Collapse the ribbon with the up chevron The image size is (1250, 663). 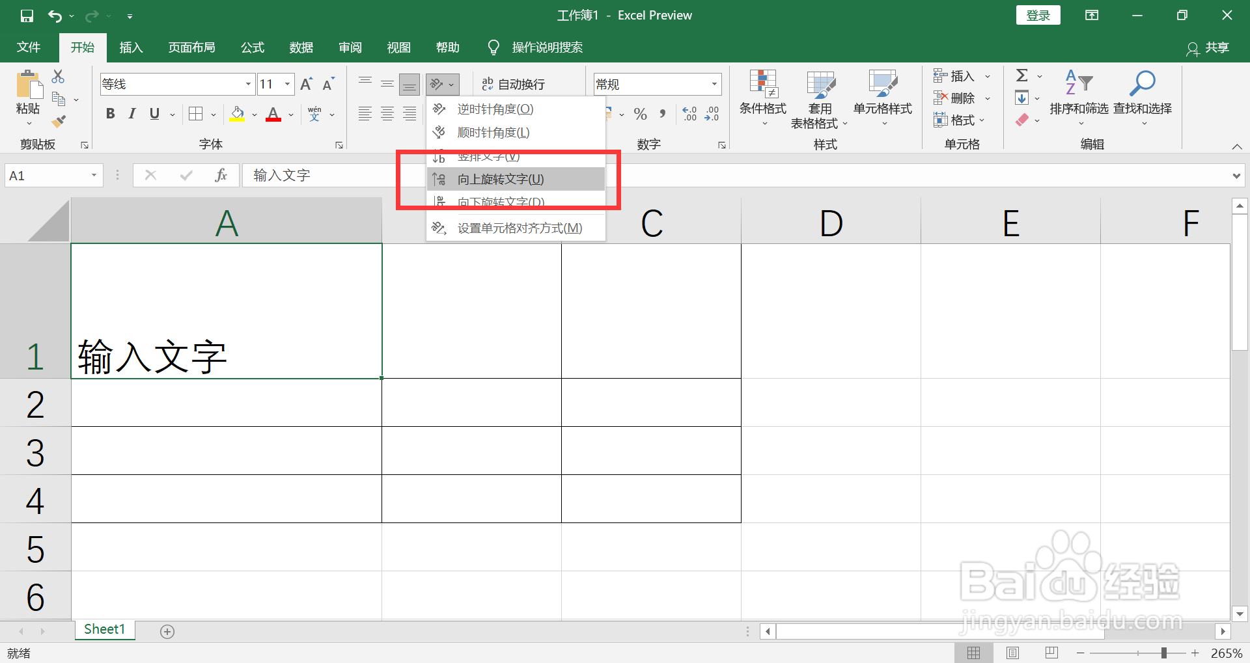tap(1237, 146)
